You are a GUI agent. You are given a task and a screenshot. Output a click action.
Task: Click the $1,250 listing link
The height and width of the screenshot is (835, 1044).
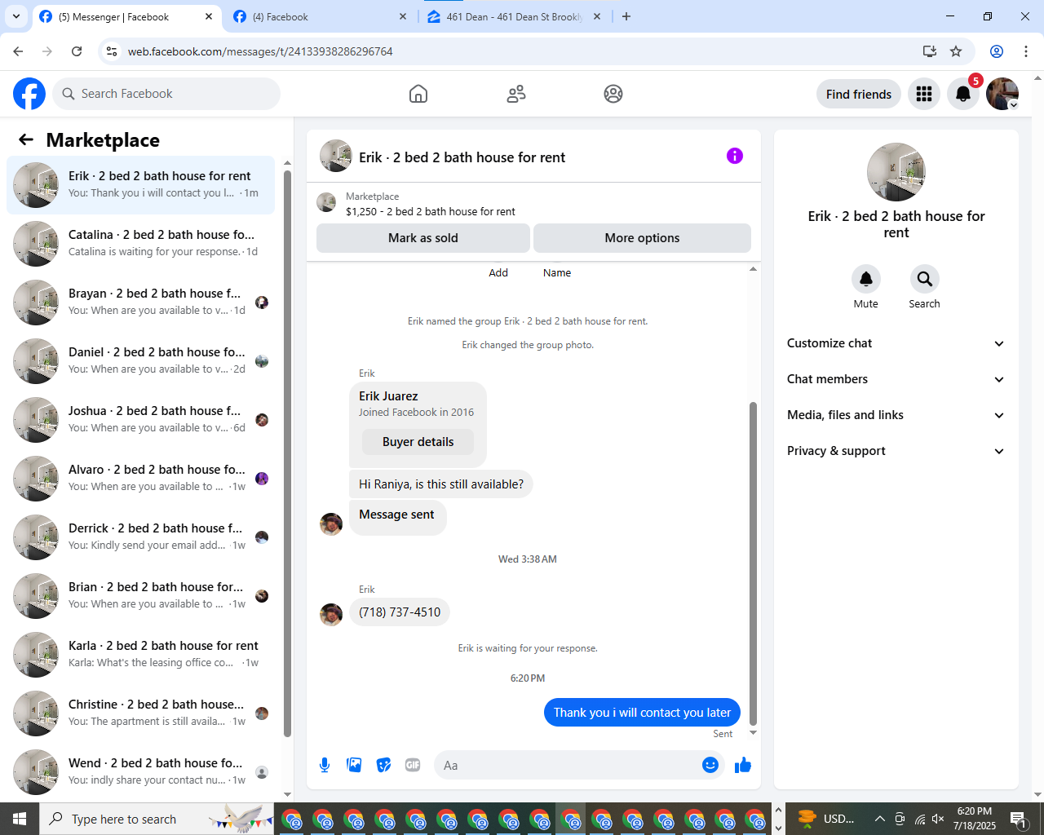[430, 211]
